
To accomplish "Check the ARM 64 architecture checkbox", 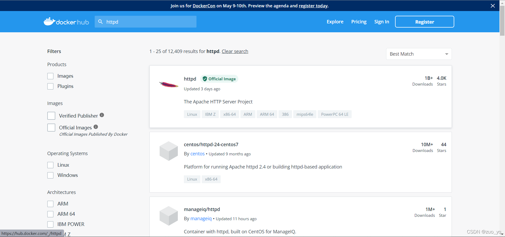I will (50, 214).
